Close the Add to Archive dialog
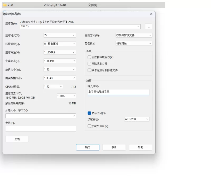This screenshot has height=181, width=211. [x=151, y=14]
